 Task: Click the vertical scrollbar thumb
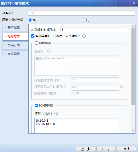(133, 67)
